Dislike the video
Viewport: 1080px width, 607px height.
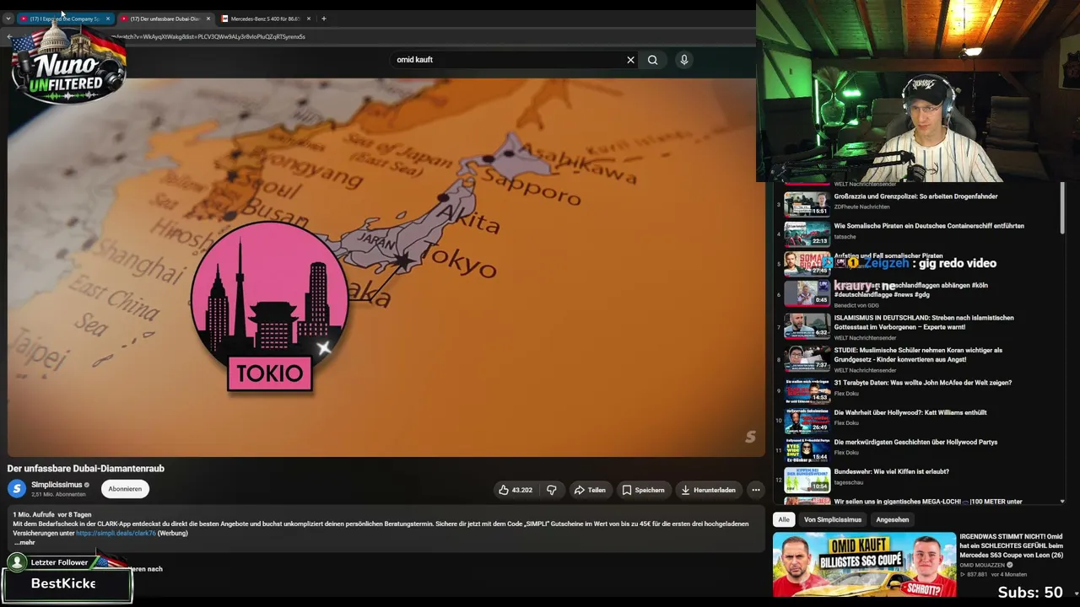pyautogui.click(x=552, y=490)
